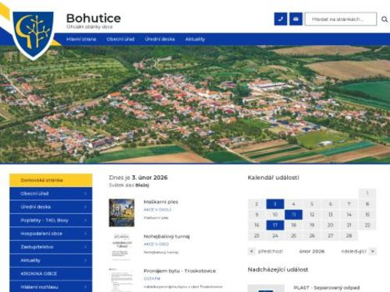
Task: Expand Úřední deska sidebar chevron
Action: tap(85, 207)
